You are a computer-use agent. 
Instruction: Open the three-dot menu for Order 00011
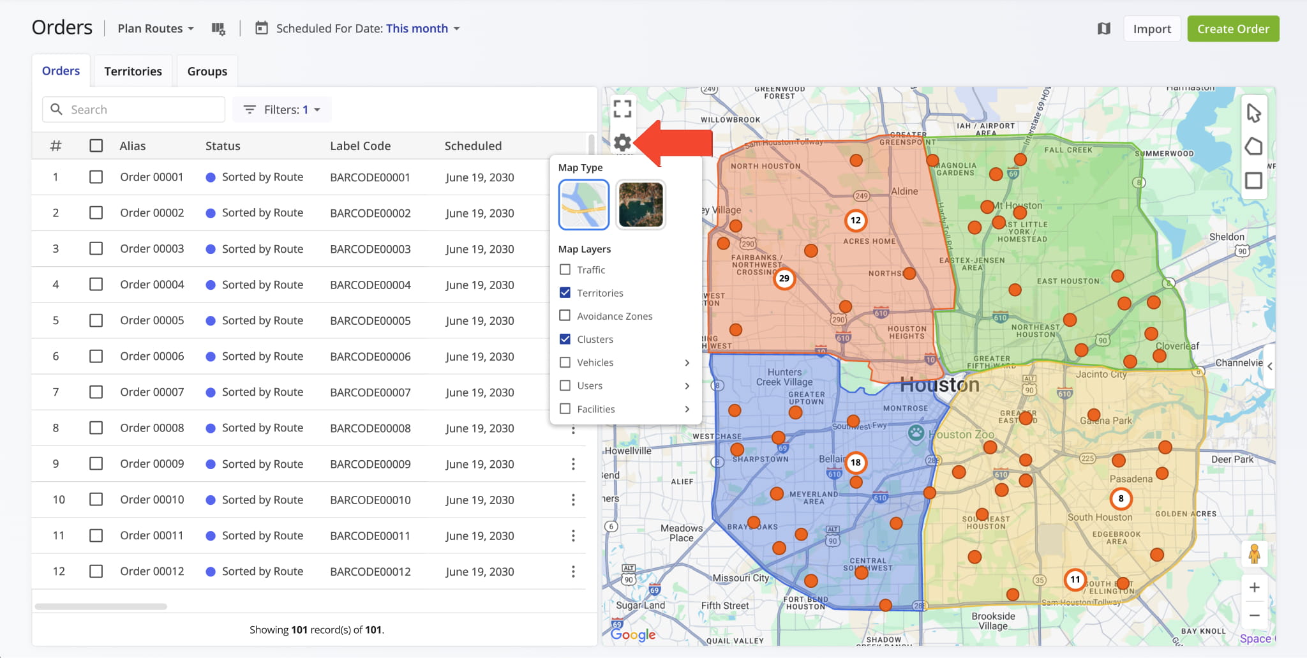point(573,535)
